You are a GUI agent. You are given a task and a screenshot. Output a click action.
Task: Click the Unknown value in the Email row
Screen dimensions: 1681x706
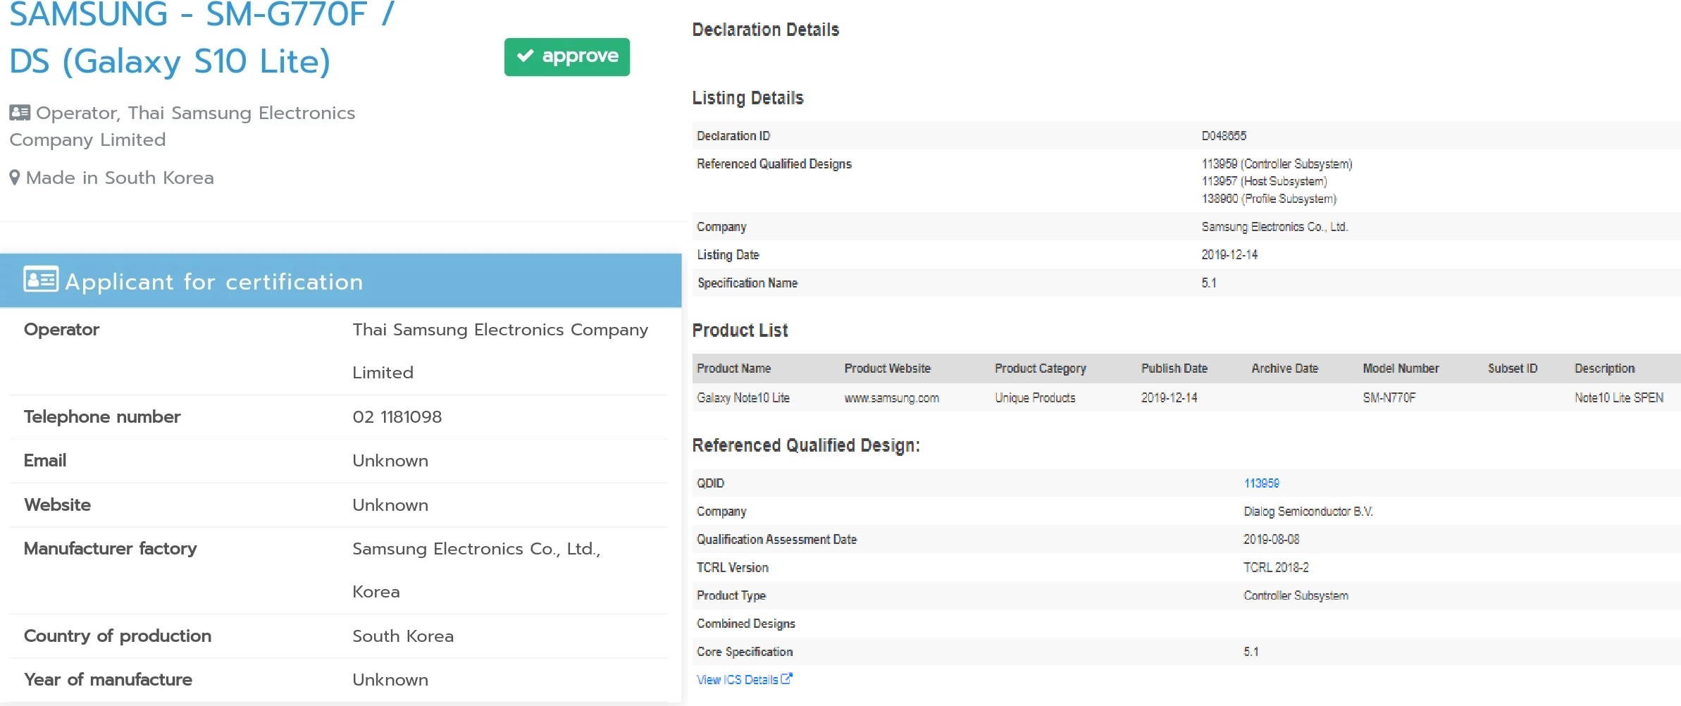click(390, 461)
